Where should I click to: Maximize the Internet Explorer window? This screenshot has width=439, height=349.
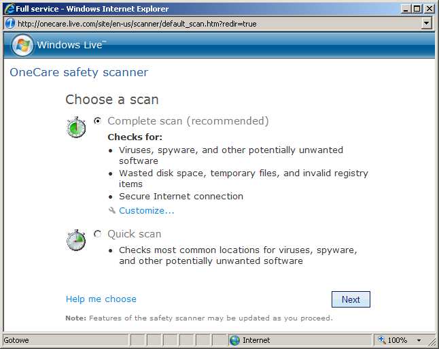(x=417, y=9)
